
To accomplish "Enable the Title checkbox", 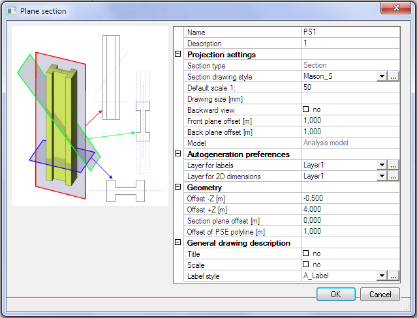I will coord(307,254).
